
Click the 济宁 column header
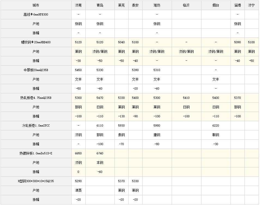click(x=251, y=5)
